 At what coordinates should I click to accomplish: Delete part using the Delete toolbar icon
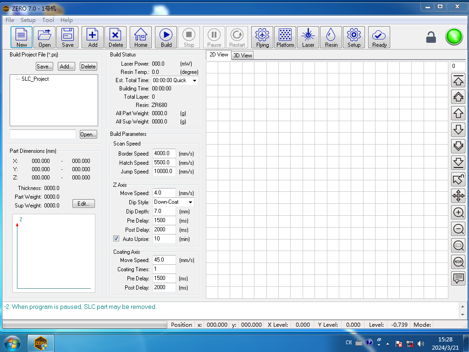(x=116, y=37)
